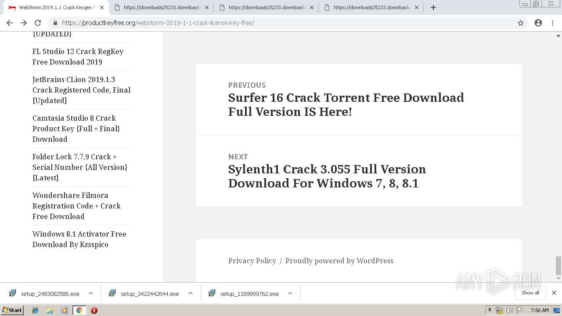Image resolution: width=562 pixels, height=316 pixels.
Task: Open previous post Surfer 16 Crack Torrent
Action: 346,104
